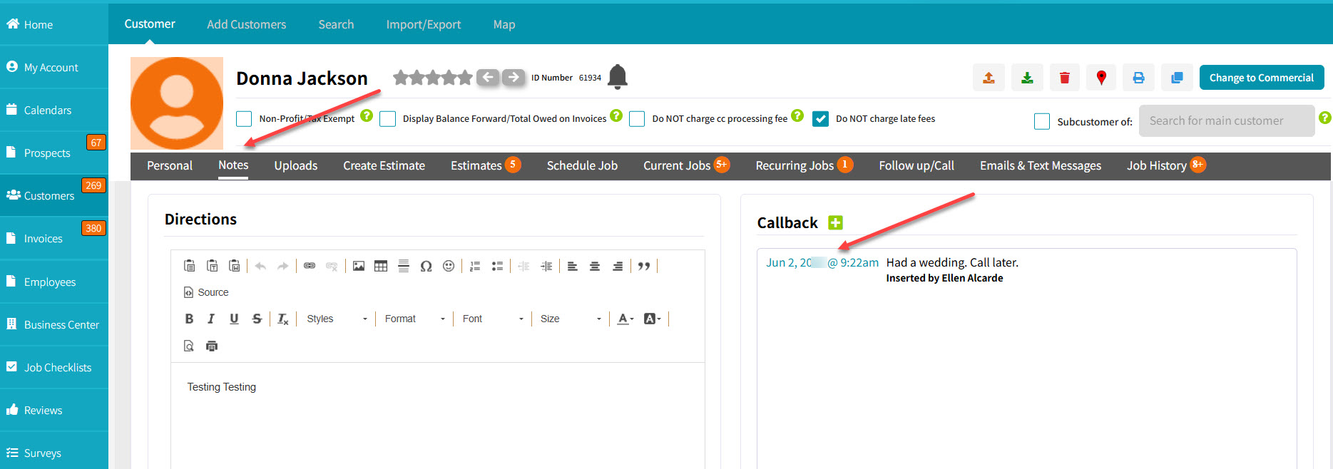The height and width of the screenshot is (469, 1333).
Task: Click the Insert Table icon
Action: [x=381, y=266]
